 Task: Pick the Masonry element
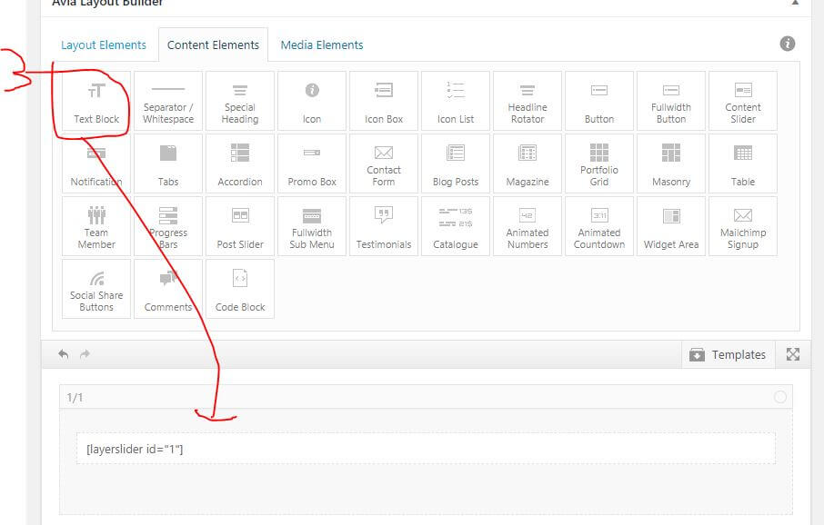671,164
